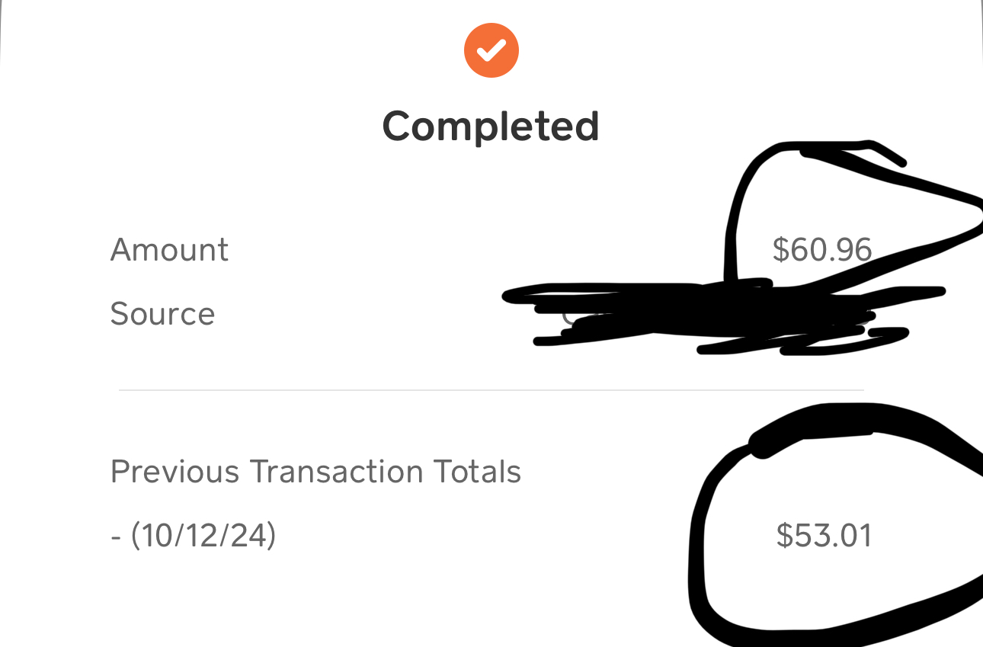
Task: Click the dollar sign of $60.96
Action: coord(780,250)
